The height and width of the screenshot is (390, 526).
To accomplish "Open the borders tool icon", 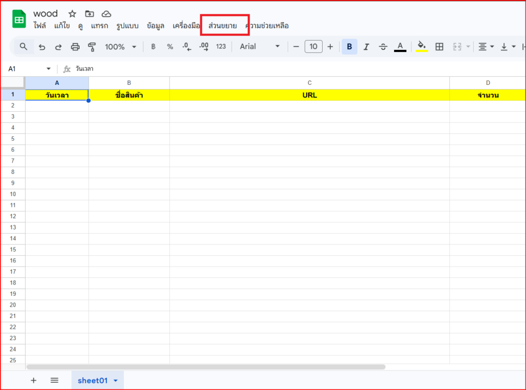I will [439, 47].
